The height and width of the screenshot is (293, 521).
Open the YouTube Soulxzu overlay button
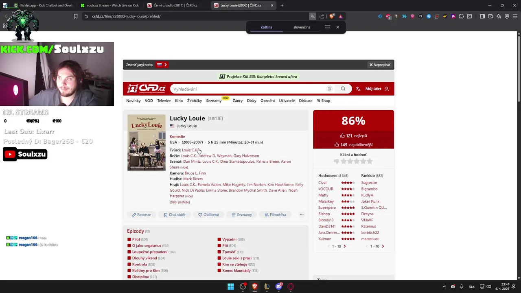[25, 154]
